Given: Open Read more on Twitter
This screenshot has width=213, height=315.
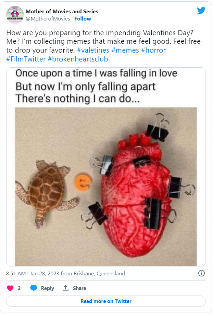Looking at the screenshot, I should (x=106, y=301).
